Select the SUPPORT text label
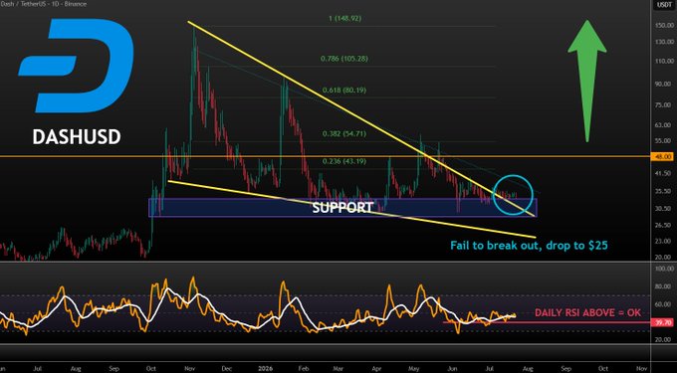Image resolution: width=677 pixels, height=373 pixels. tap(342, 208)
